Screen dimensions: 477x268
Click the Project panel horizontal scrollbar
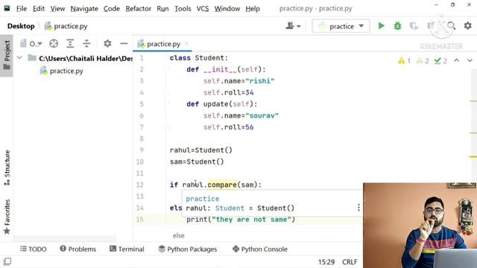(x=65, y=238)
